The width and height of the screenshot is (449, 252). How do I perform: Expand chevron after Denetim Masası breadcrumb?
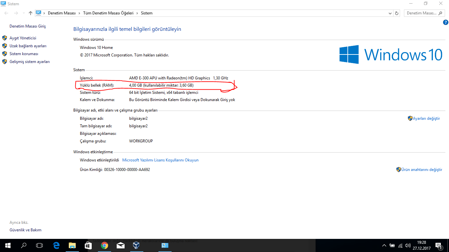(80, 13)
